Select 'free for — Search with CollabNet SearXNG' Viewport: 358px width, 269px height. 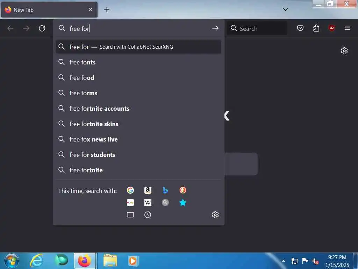click(138, 47)
